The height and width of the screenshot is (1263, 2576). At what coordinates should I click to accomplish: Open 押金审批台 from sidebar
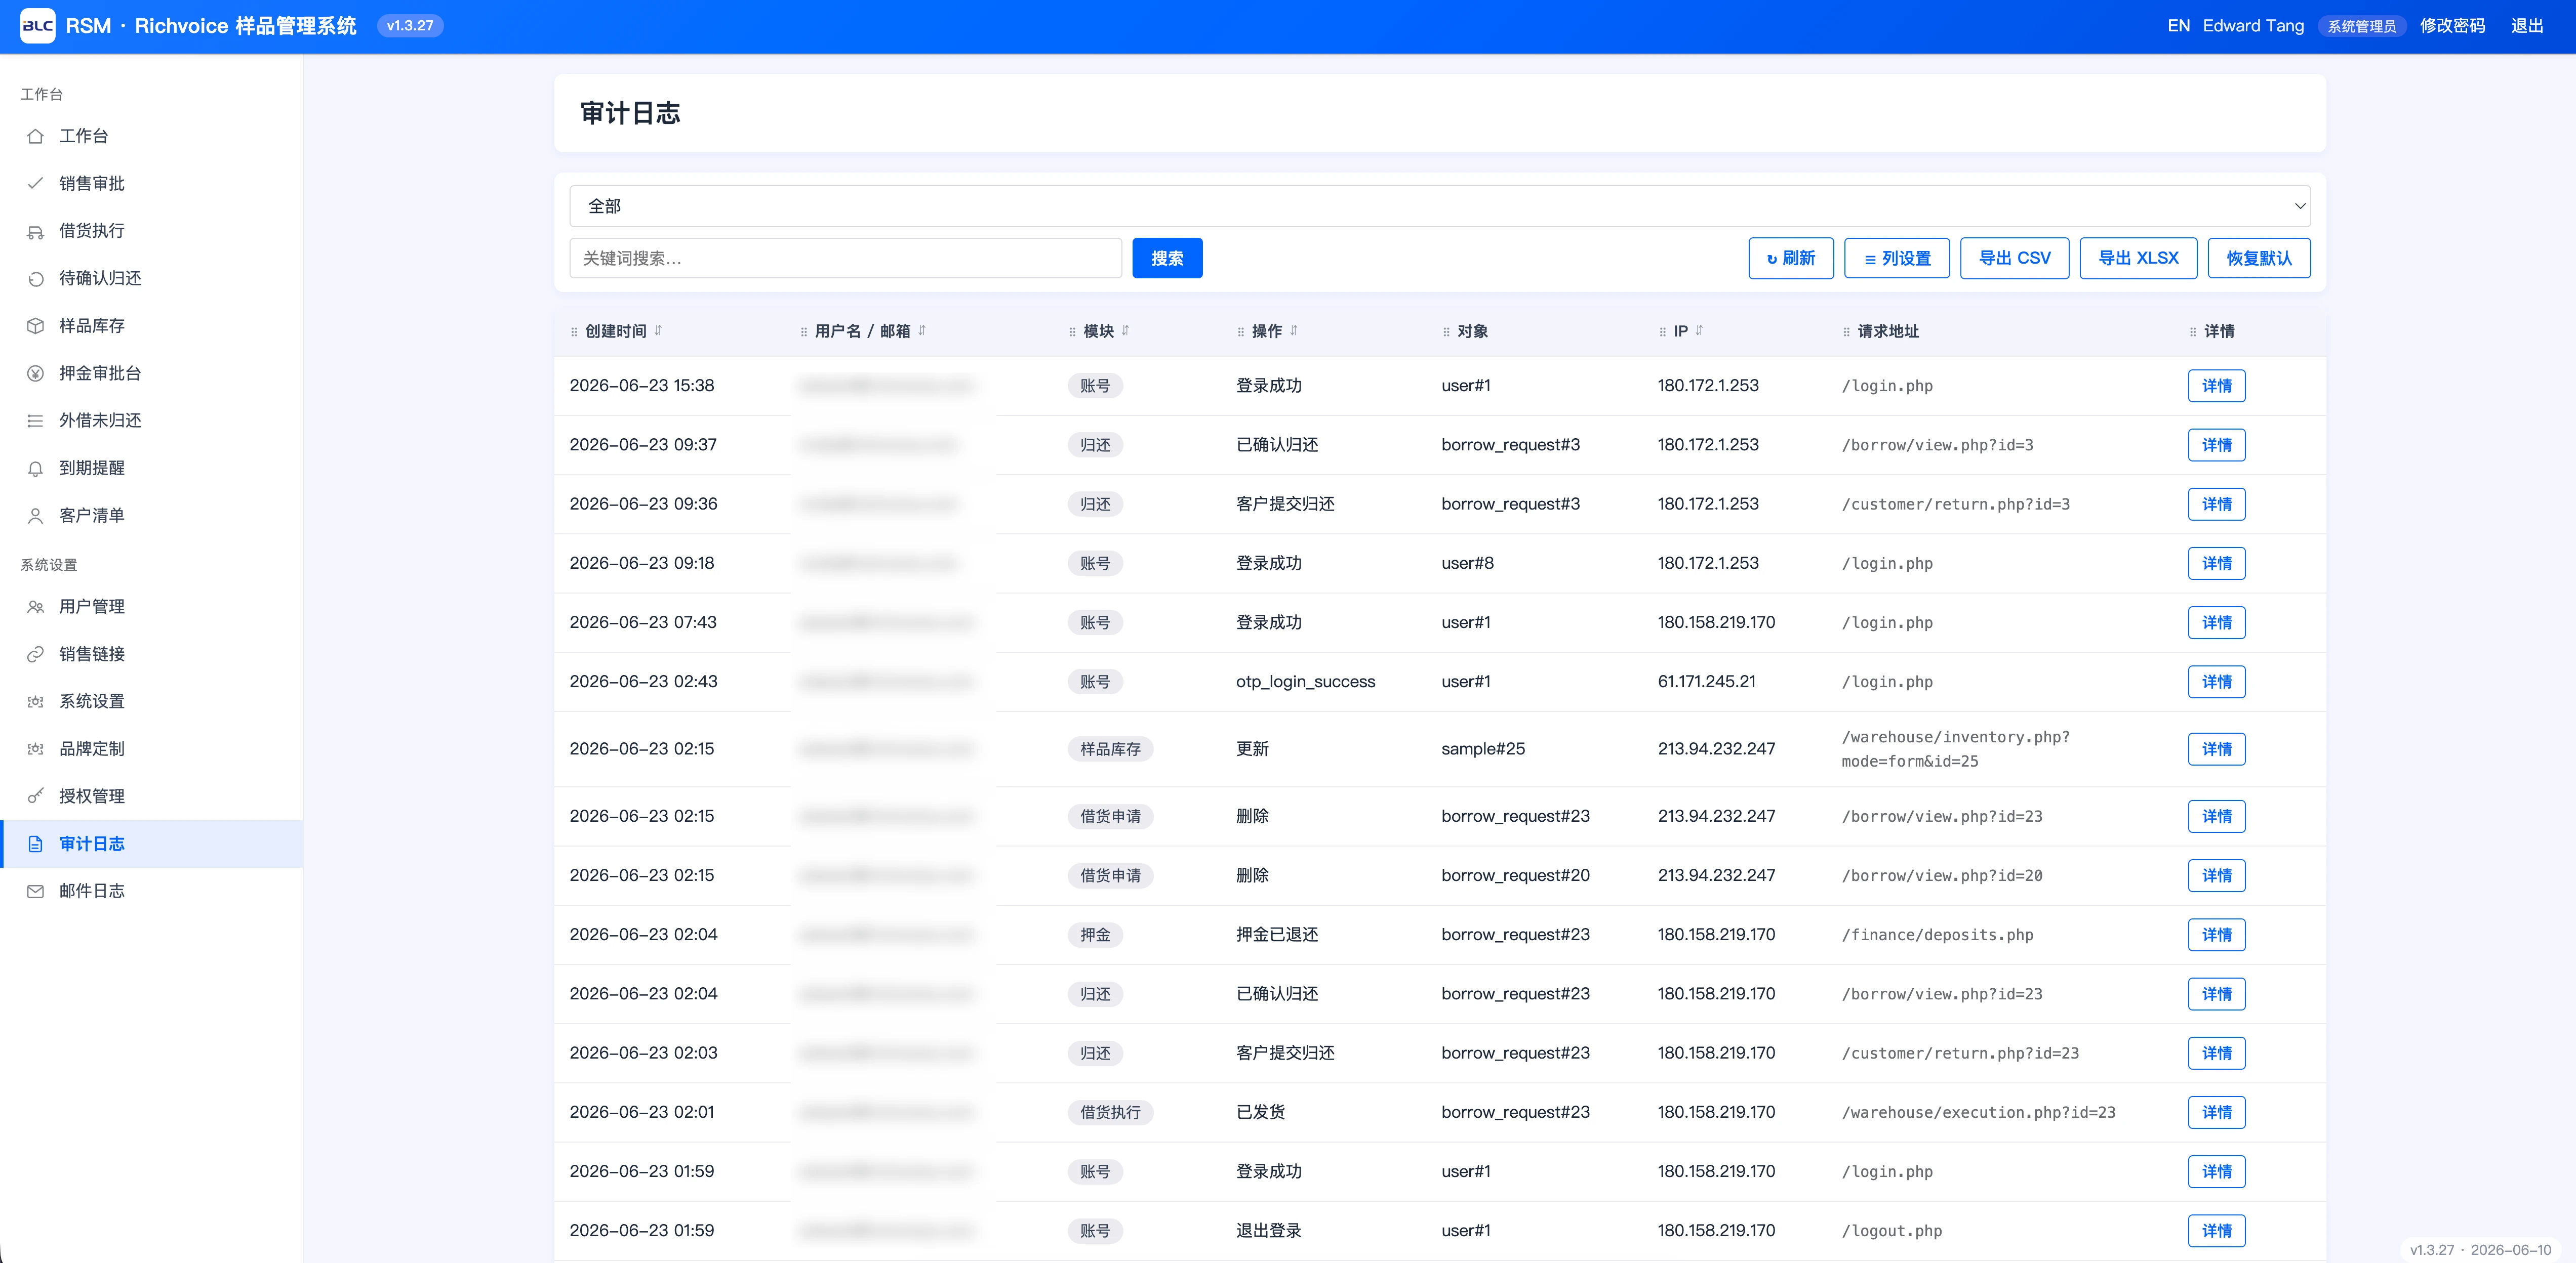click(152, 373)
